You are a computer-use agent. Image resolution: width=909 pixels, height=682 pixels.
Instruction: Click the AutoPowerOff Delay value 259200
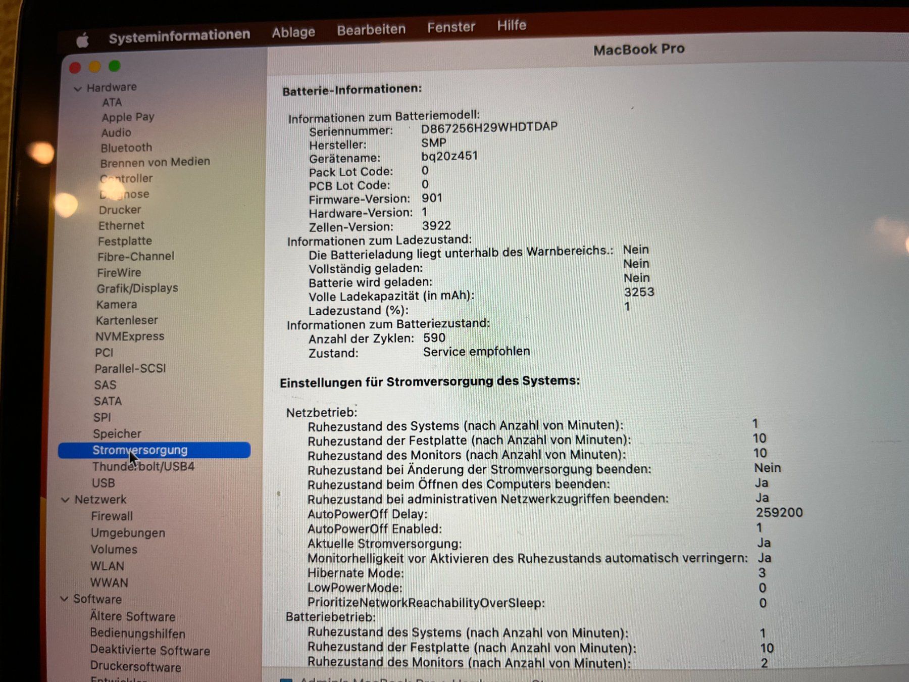tap(779, 512)
